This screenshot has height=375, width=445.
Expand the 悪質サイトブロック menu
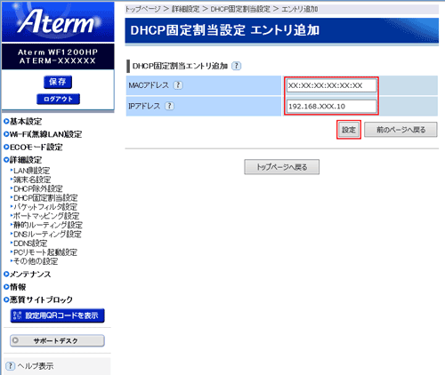pos(38,299)
